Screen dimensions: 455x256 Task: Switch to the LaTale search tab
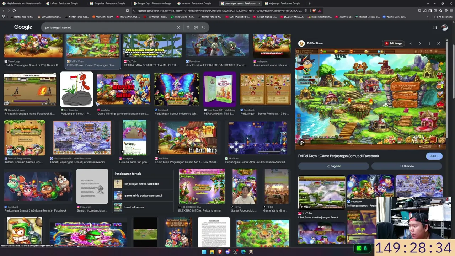[65, 4]
